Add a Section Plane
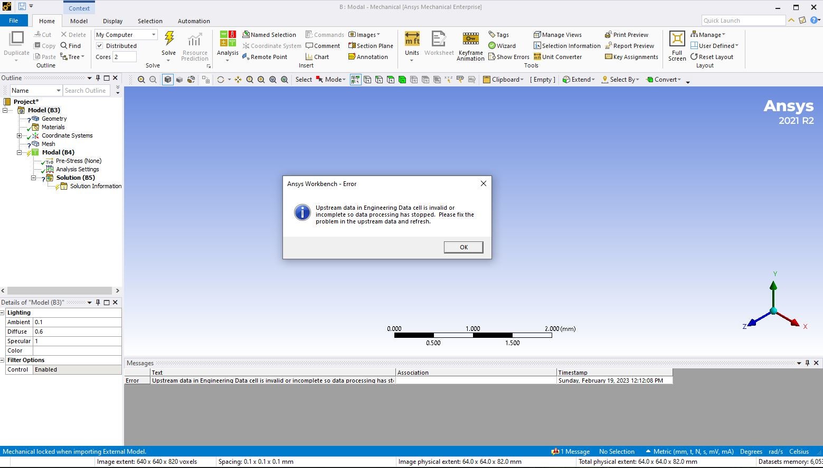Screen dimensions: 823x468 point(371,46)
